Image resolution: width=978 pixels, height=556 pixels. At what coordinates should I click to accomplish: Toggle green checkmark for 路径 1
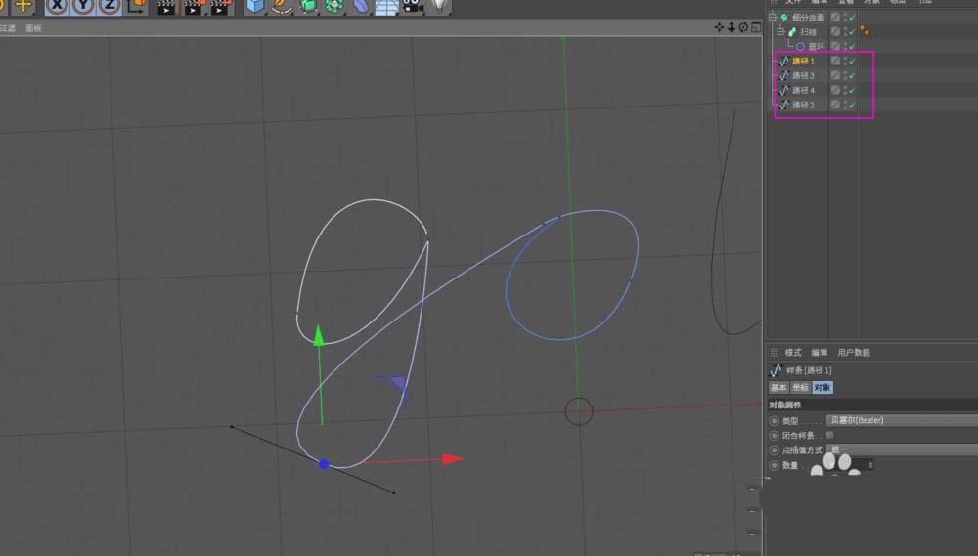[852, 61]
